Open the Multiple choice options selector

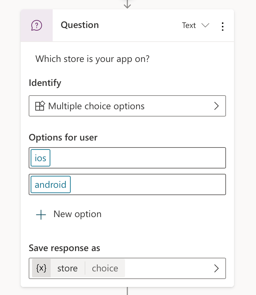coord(127,106)
